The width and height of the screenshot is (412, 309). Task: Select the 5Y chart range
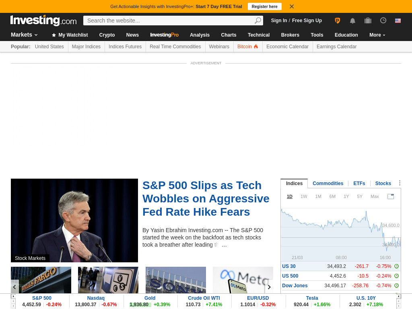click(x=360, y=196)
